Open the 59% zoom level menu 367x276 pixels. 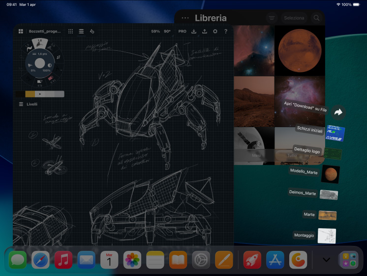pyautogui.click(x=155, y=31)
